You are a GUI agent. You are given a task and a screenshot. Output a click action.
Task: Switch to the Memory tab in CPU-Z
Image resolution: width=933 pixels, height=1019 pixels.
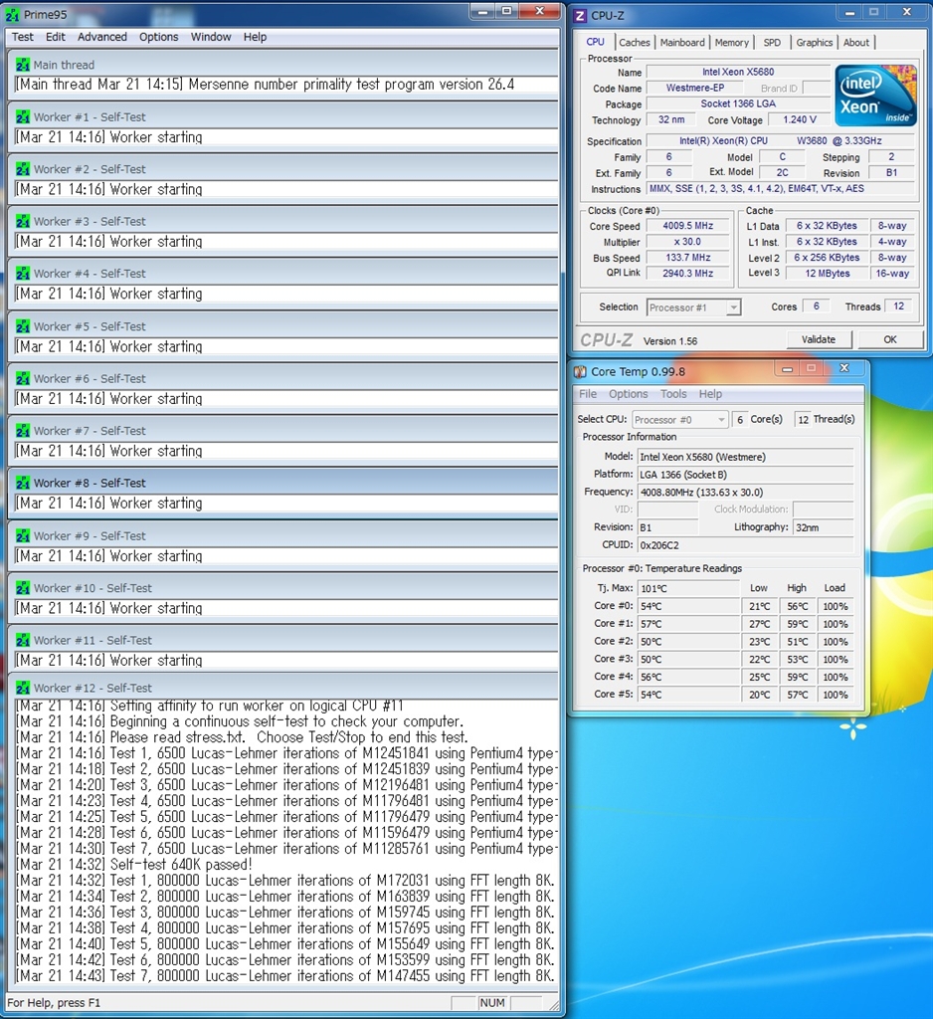click(x=732, y=42)
